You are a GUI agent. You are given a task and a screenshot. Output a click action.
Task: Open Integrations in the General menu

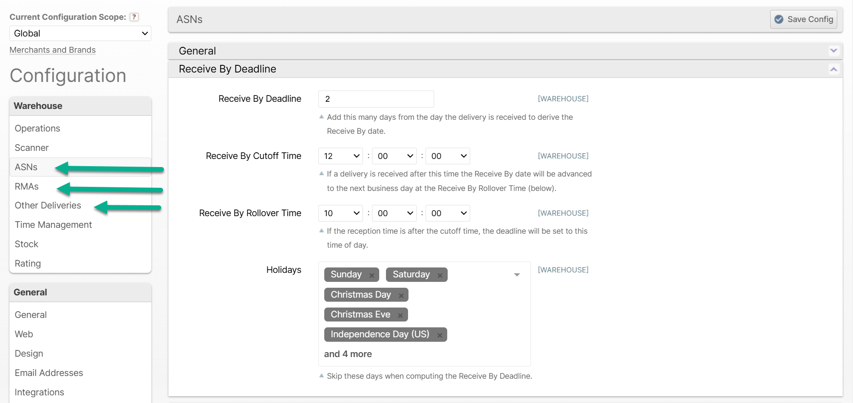point(39,392)
